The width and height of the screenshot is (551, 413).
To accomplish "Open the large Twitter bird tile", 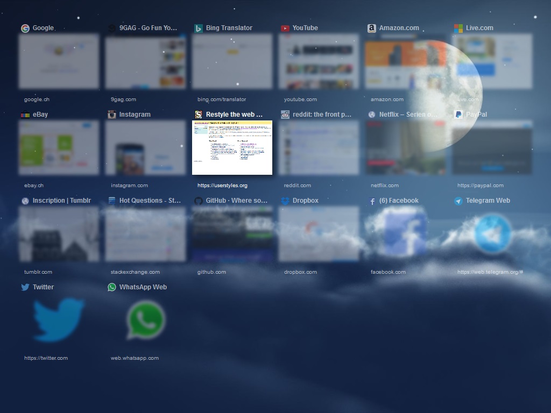I will [59, 319].
